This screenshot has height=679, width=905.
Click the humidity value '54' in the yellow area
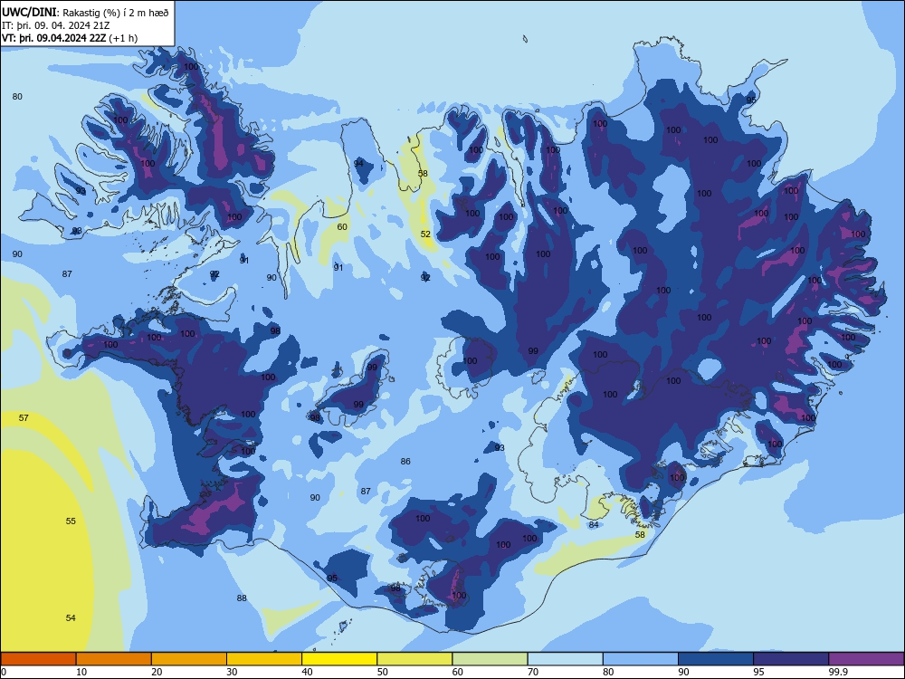point(71,617)
